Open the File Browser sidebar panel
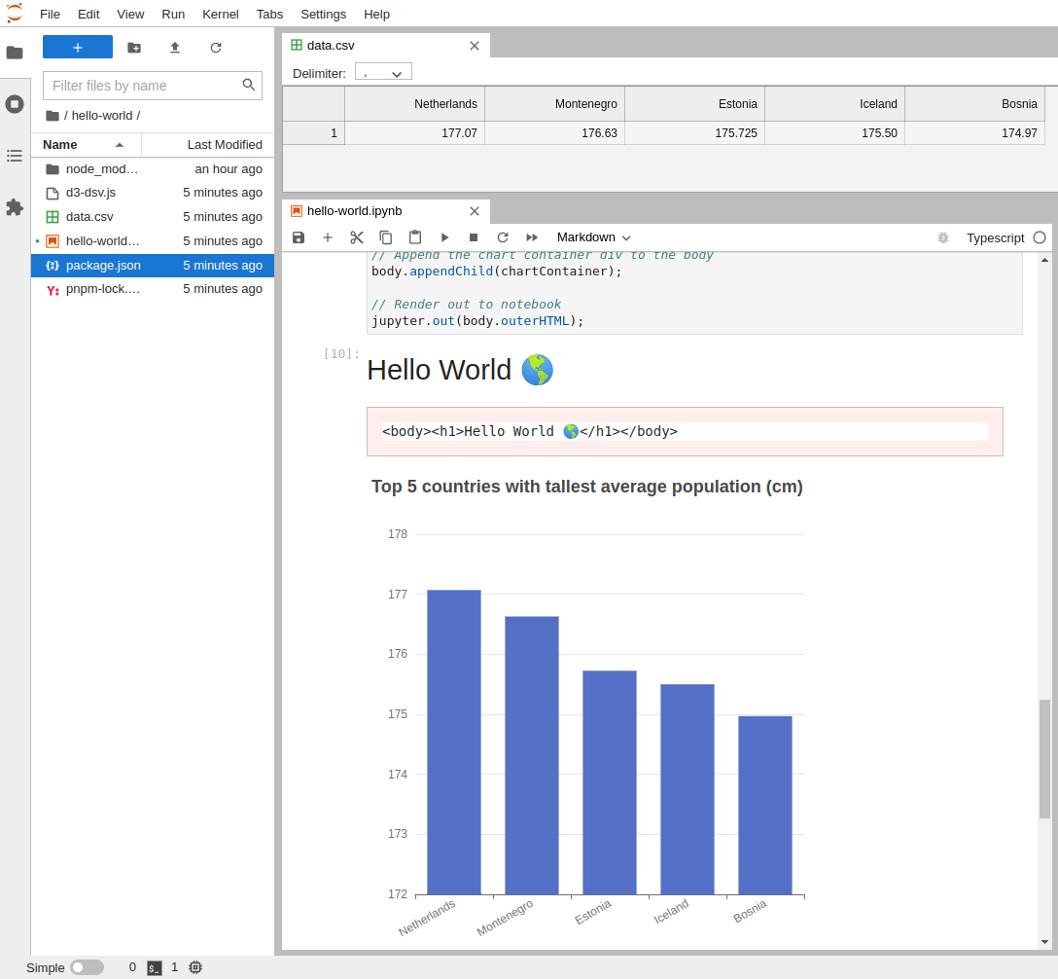The width and height of the screenshot is (1058, 979). coord(15,53)
